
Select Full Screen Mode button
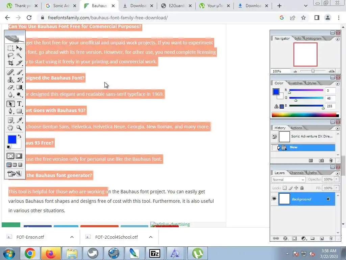(x=20, y=165)
